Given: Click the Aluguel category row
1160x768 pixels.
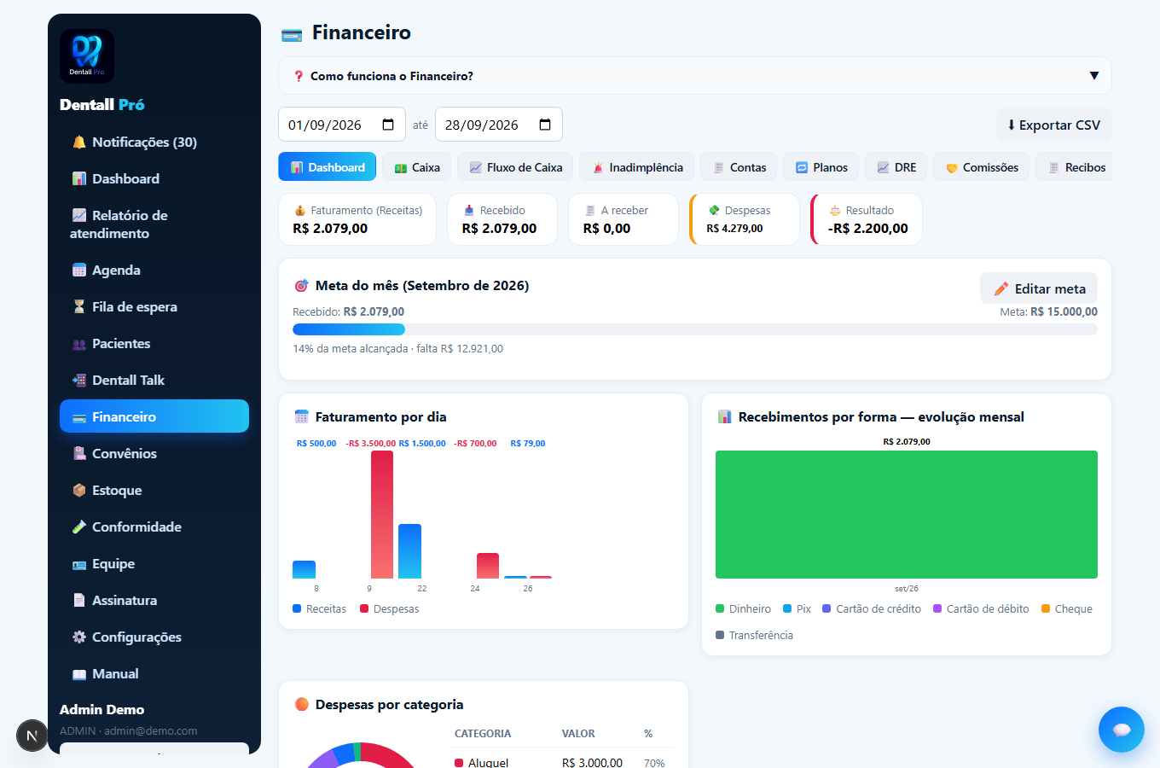Looking at the screenshot, I should pyautogui.click(x=563, y=762).
